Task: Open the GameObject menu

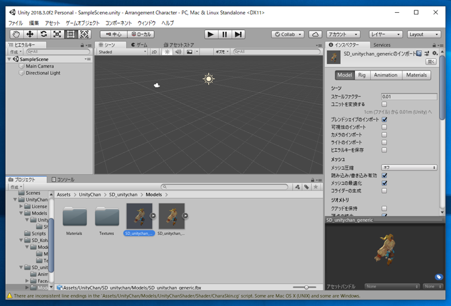Action: pos(83,23)
